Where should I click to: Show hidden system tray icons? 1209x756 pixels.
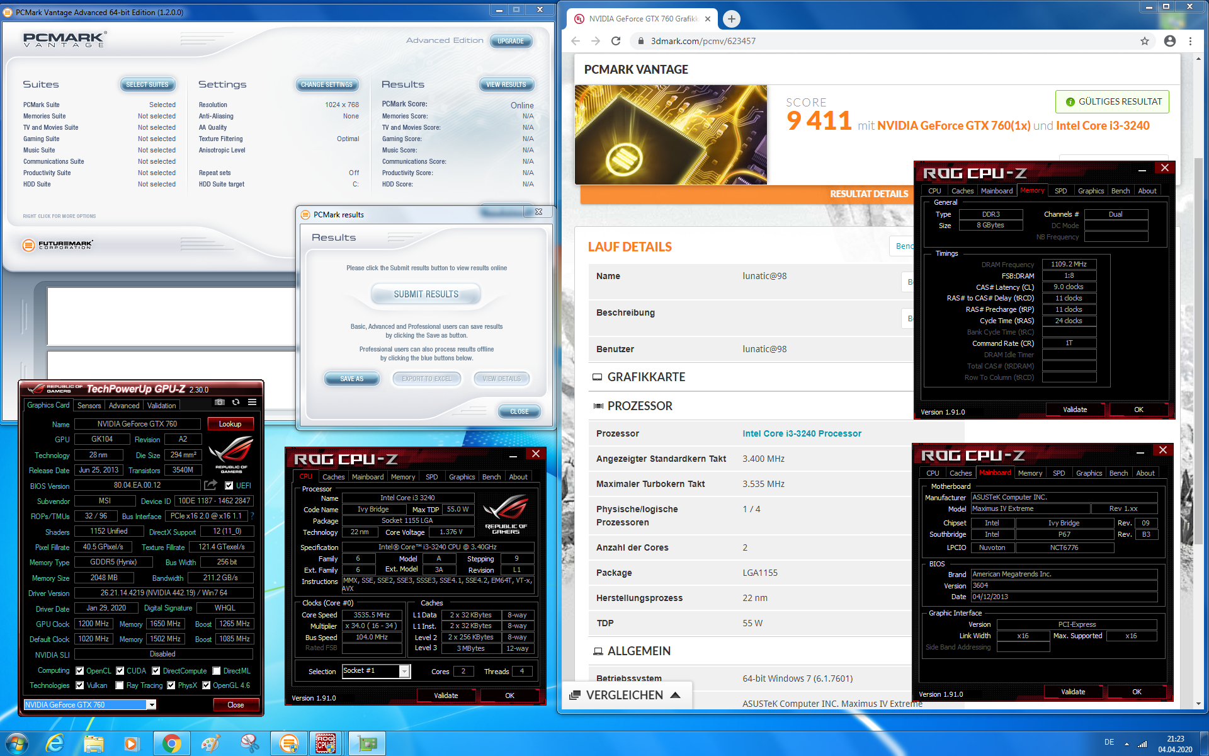point(1127,743)
